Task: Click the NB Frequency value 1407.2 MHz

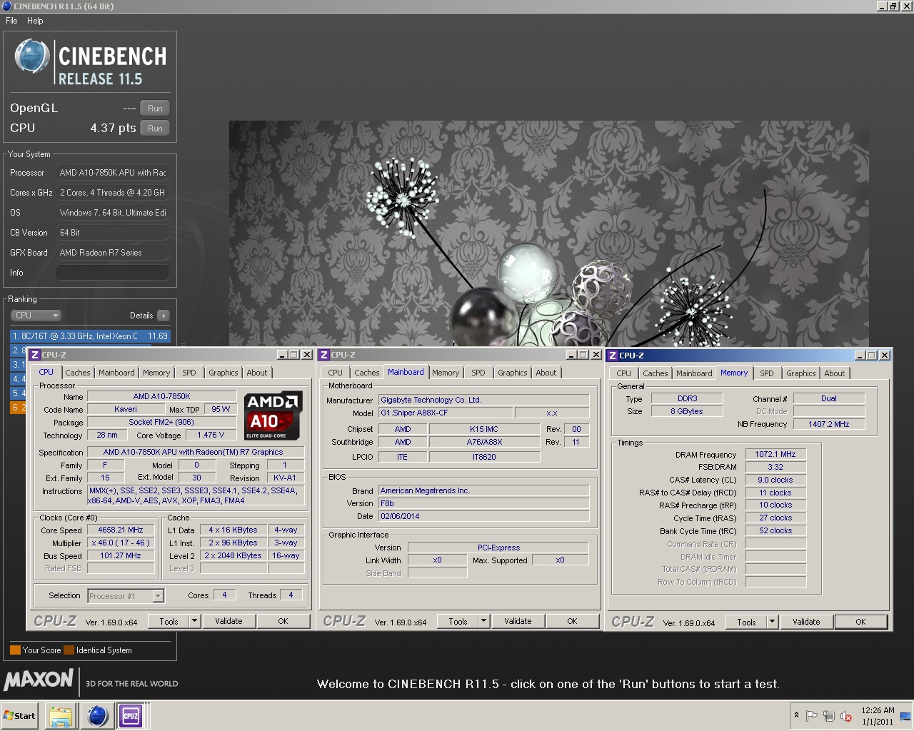Action: 828,424
